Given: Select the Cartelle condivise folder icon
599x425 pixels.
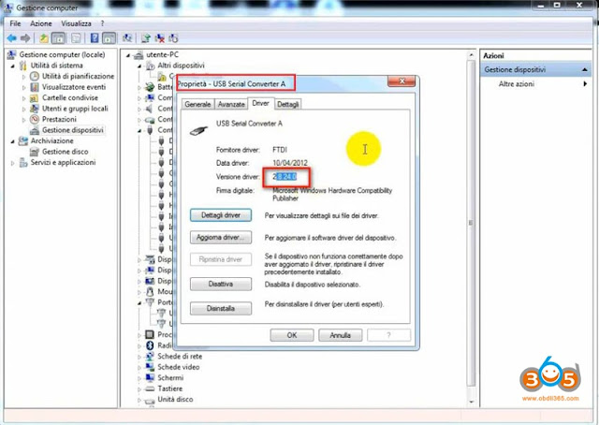Looking at the screenshot, I should point(35,98).
